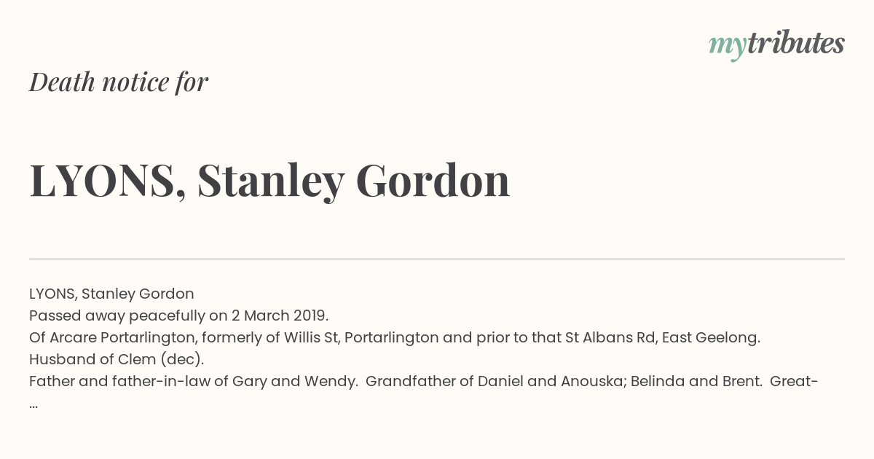
Task: Click the "LYONS, Stanley Gordon" notice line
Action: tap(111, 294)
